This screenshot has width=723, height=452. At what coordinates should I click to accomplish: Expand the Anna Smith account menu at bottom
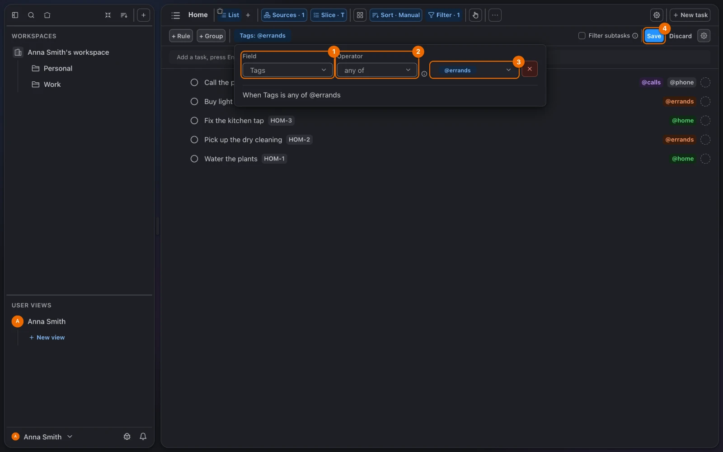tap(42, 437)
